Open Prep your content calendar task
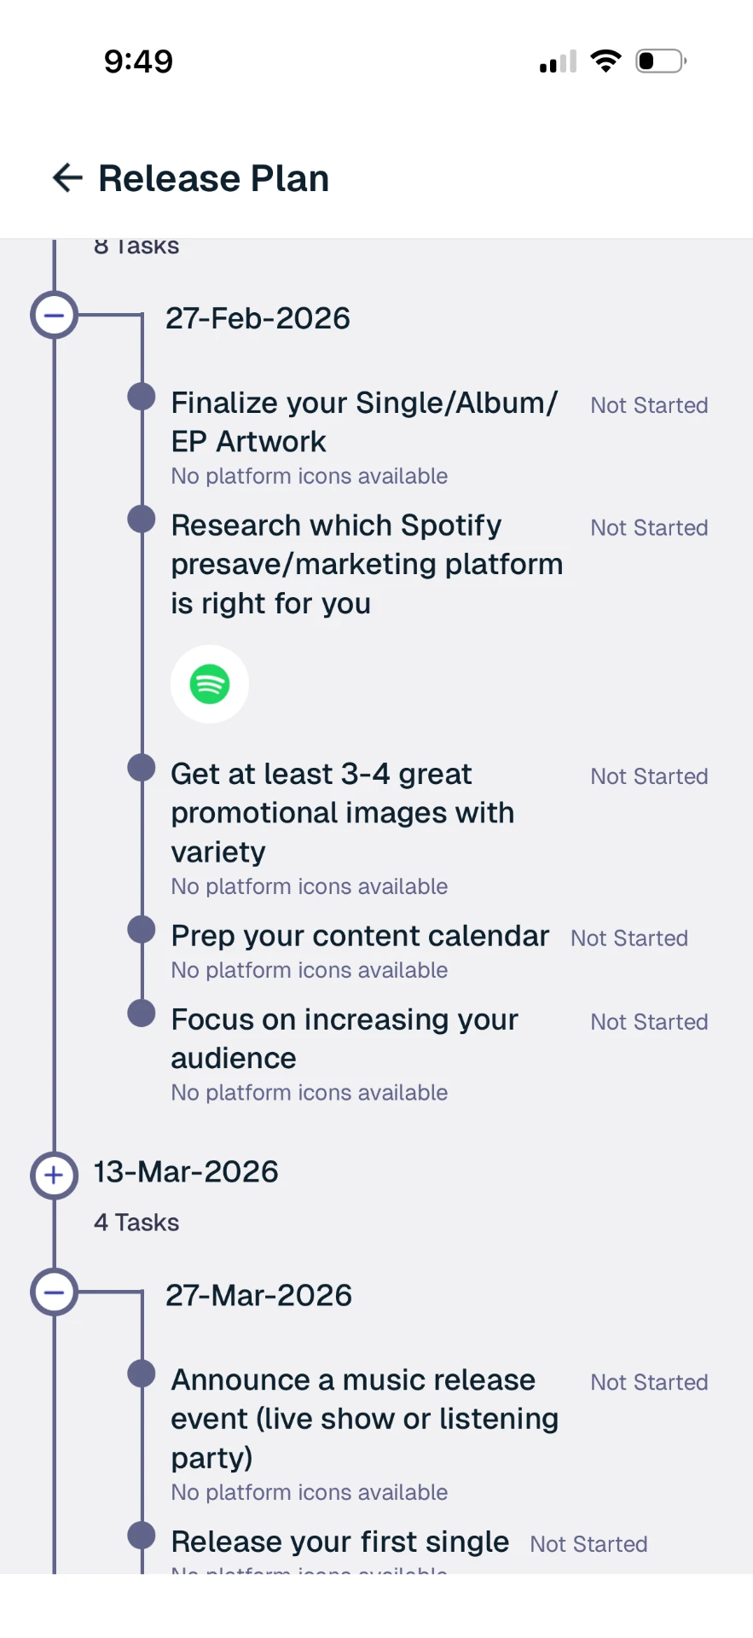The width and height of the screenshot is (753, 1638). pos(360,936)
